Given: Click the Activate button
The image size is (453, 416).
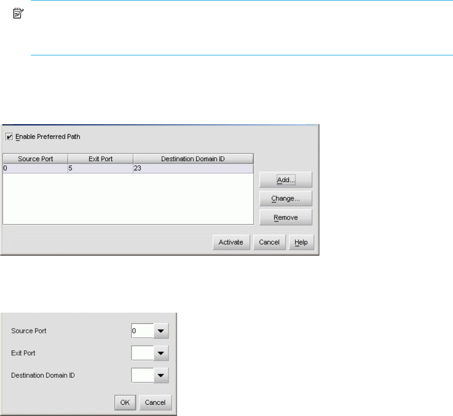Looking at the screenshot, I should click(231, 242).
